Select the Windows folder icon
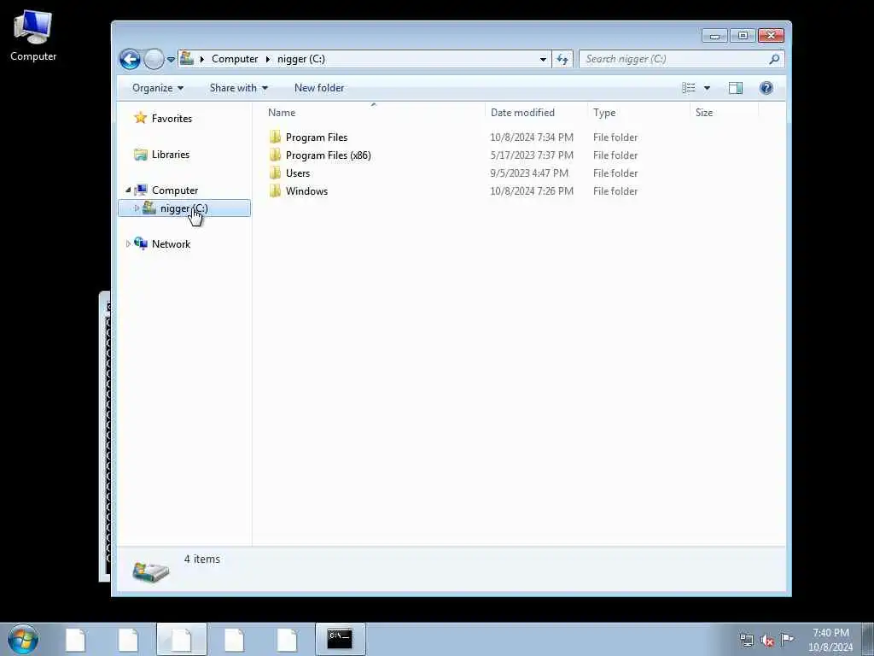Screen dimensions: 874x656 coord(275,190)
